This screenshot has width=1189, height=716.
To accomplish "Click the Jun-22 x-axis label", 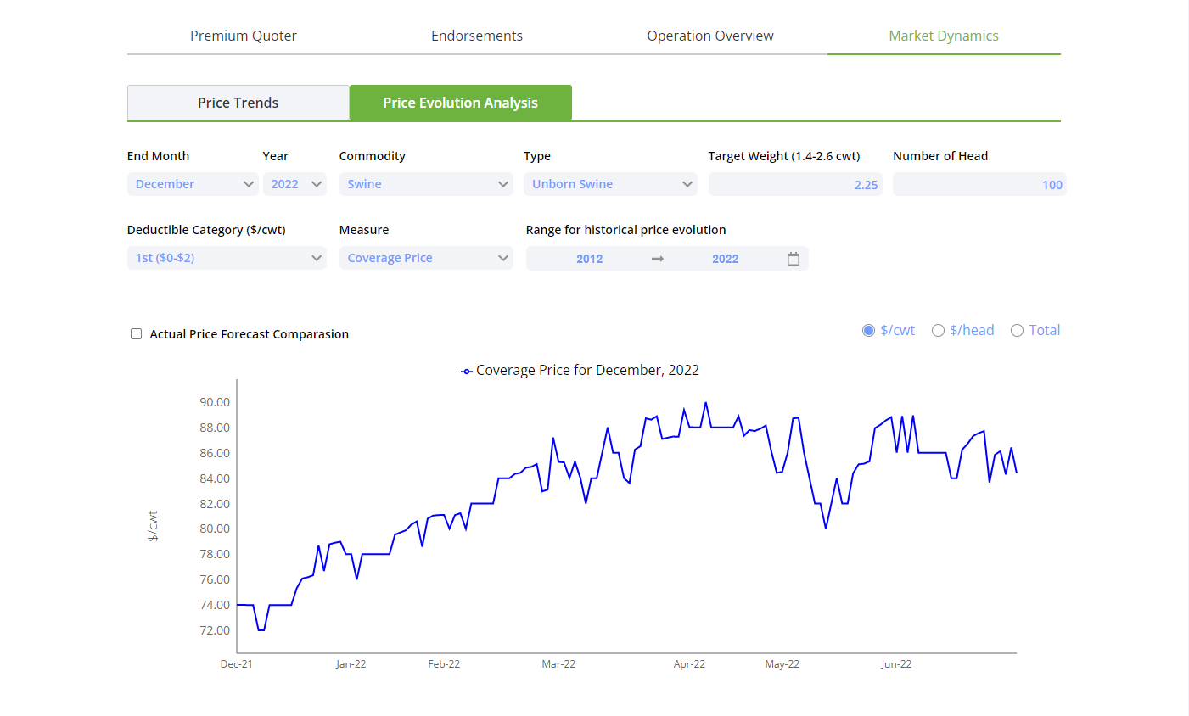I will click(896, 664).
